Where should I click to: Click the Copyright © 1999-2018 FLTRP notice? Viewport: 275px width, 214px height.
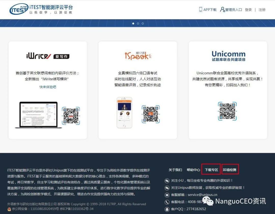pos(108,204)
